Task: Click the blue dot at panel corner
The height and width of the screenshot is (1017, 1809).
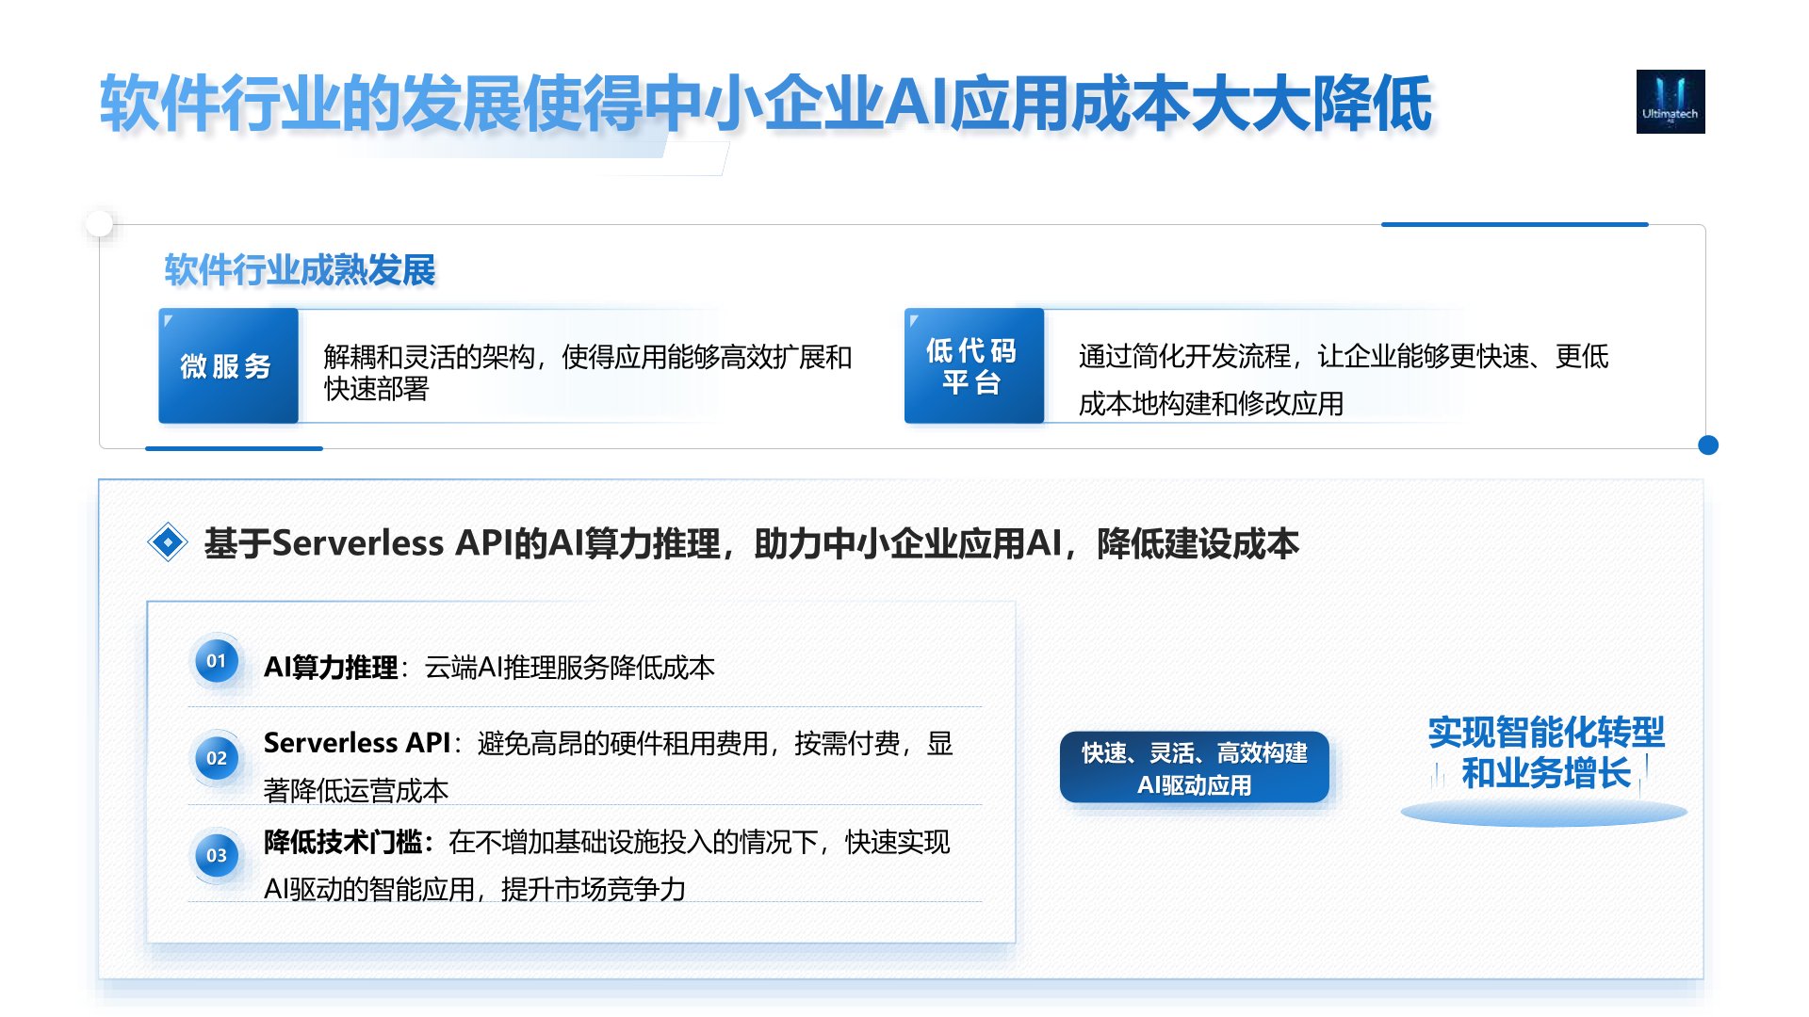Action: click(x=1707, y=445)
